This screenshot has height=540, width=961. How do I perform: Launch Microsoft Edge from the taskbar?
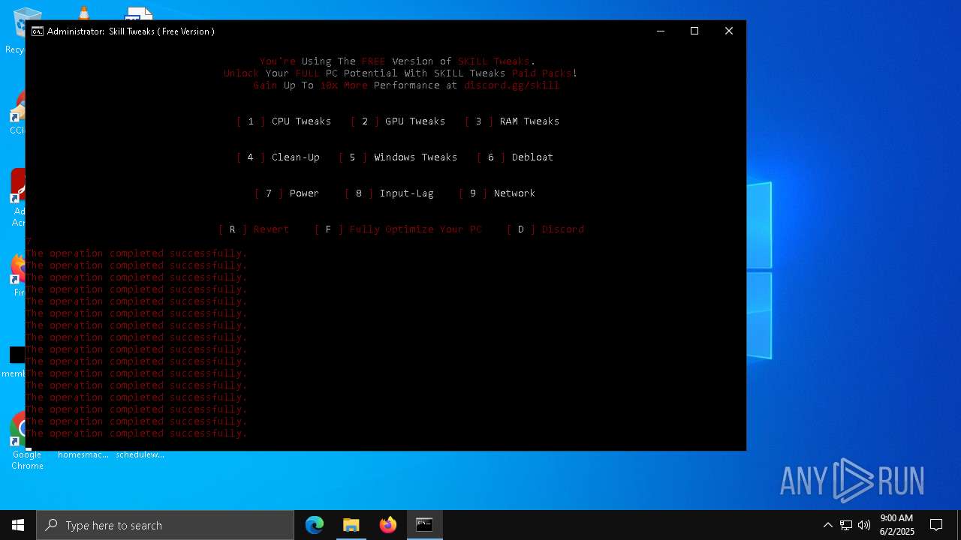[314, 525]
